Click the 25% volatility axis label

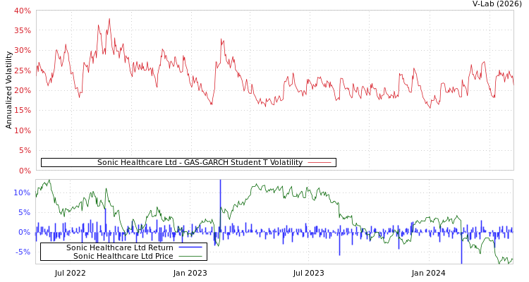pos(23,70)
